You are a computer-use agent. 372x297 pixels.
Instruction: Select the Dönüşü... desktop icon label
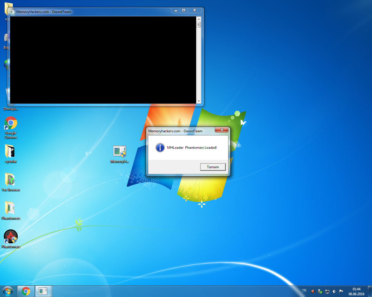pos(11,109)
